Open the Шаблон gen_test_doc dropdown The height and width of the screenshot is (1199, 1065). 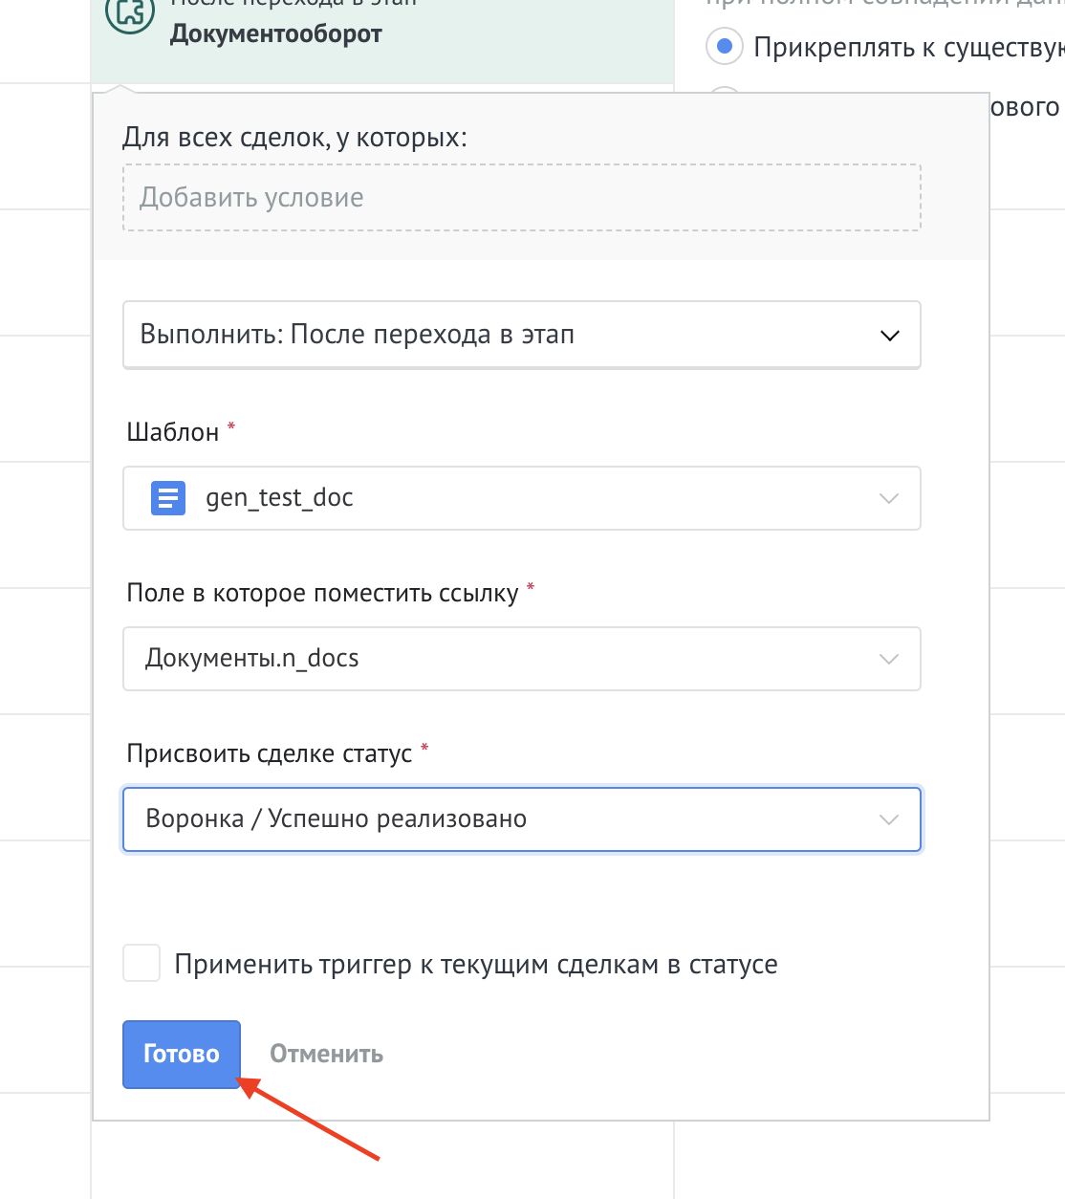click(522, 497)
